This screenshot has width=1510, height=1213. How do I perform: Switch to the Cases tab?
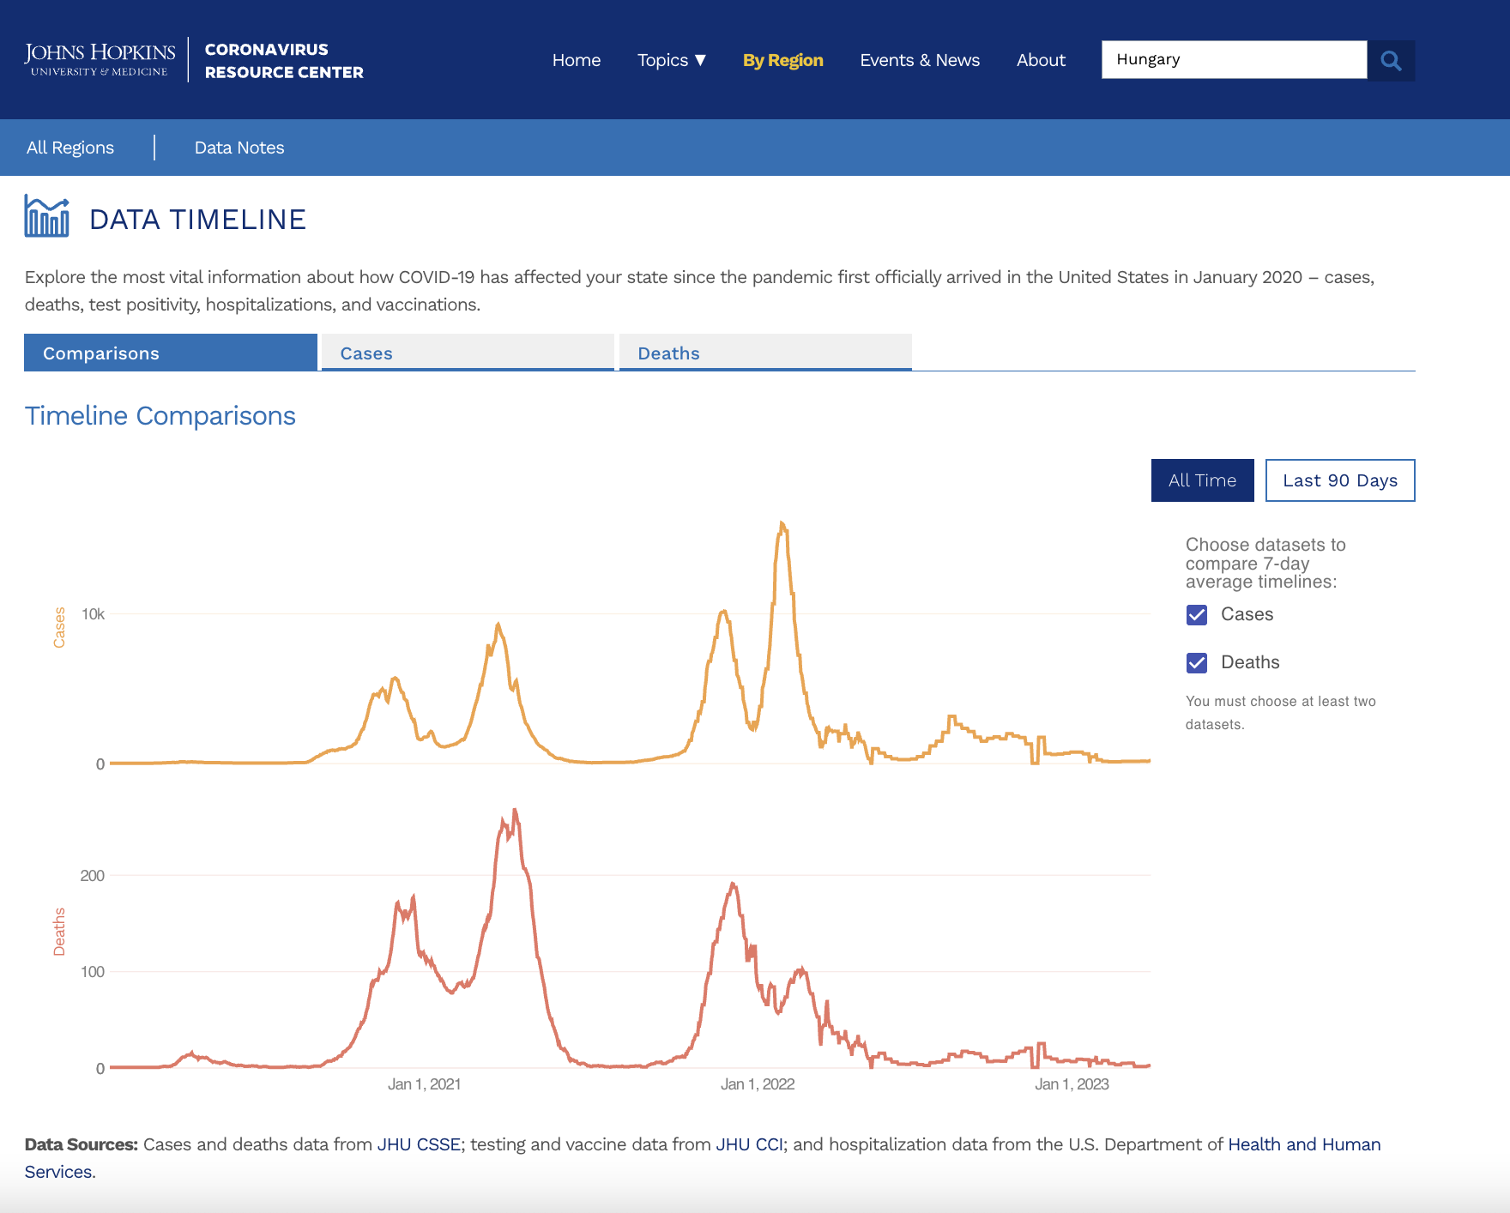pos(468,353)
